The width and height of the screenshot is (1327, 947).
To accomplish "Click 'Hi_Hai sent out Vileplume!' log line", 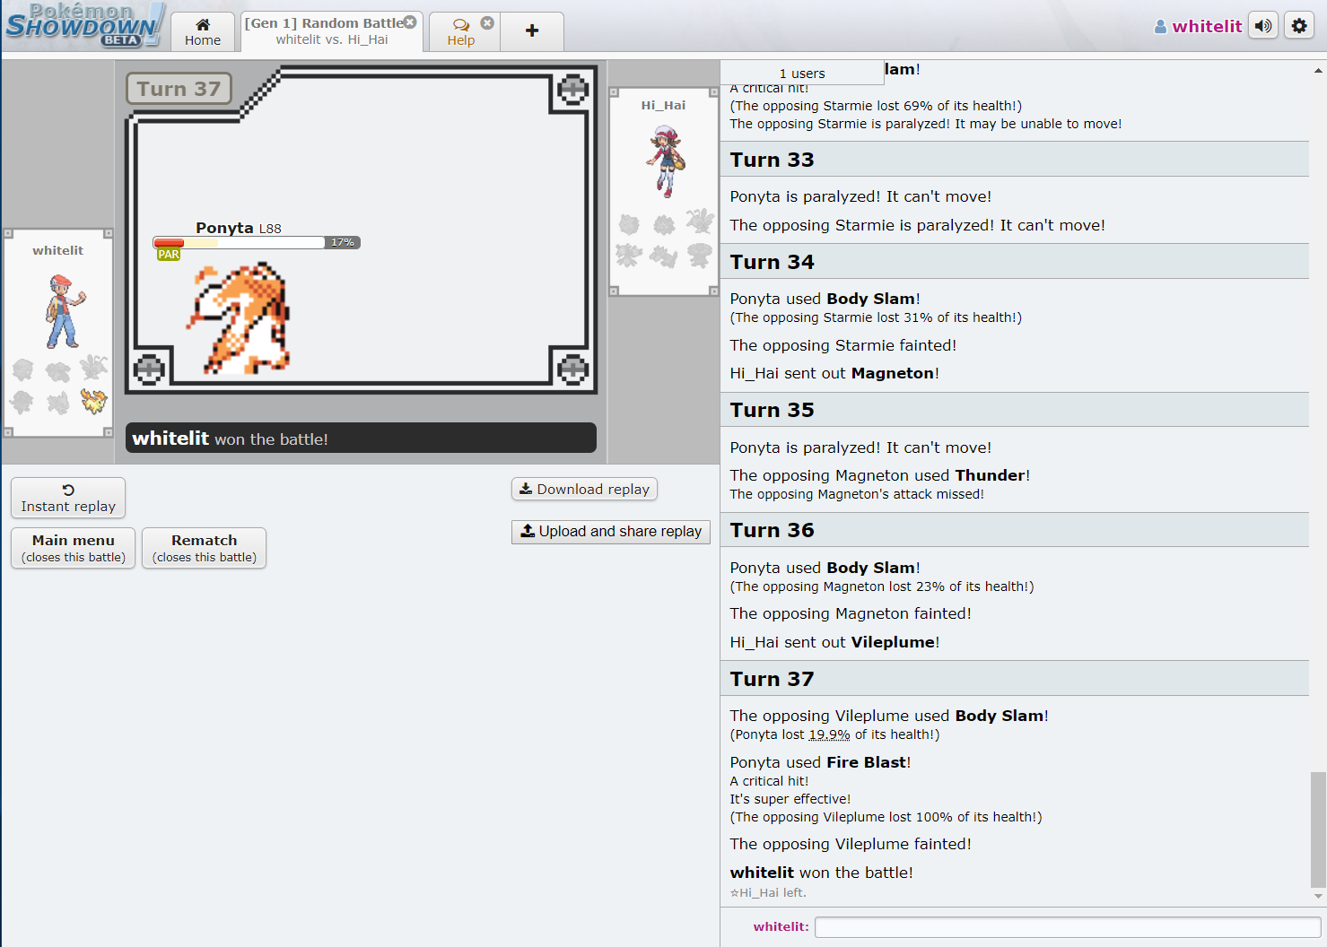I will tap(834, 642).
